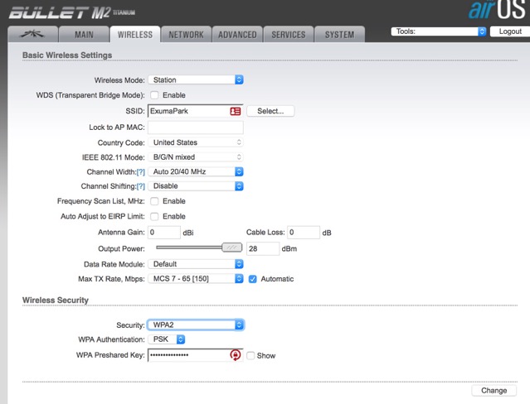Open the Wireless Mode dropdown
The width and height of the screenshot is (530, 404).
[x=196, y=80]
